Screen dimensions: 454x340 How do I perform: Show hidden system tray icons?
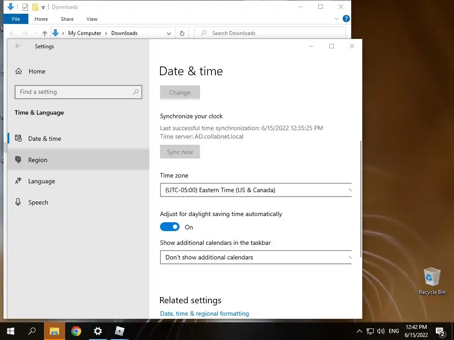pos(359,331)
